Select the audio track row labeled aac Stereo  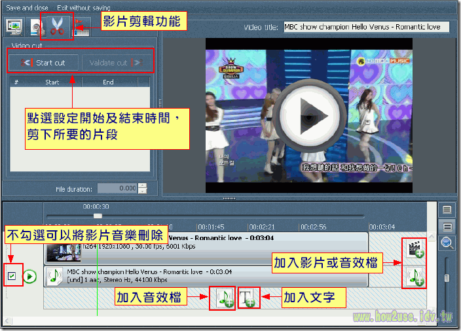[206, 276]
